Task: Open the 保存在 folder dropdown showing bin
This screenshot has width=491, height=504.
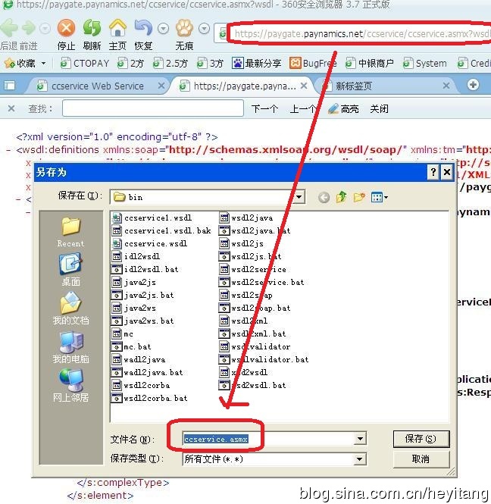Action: click(208, 197)
